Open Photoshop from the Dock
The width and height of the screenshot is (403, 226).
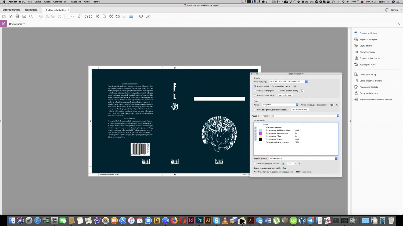click(x=199, y=220)
